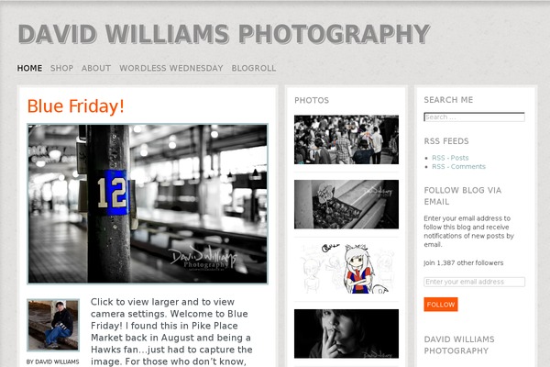Visit the Blogroll page

pyautogui.click(x=254, y=68)
